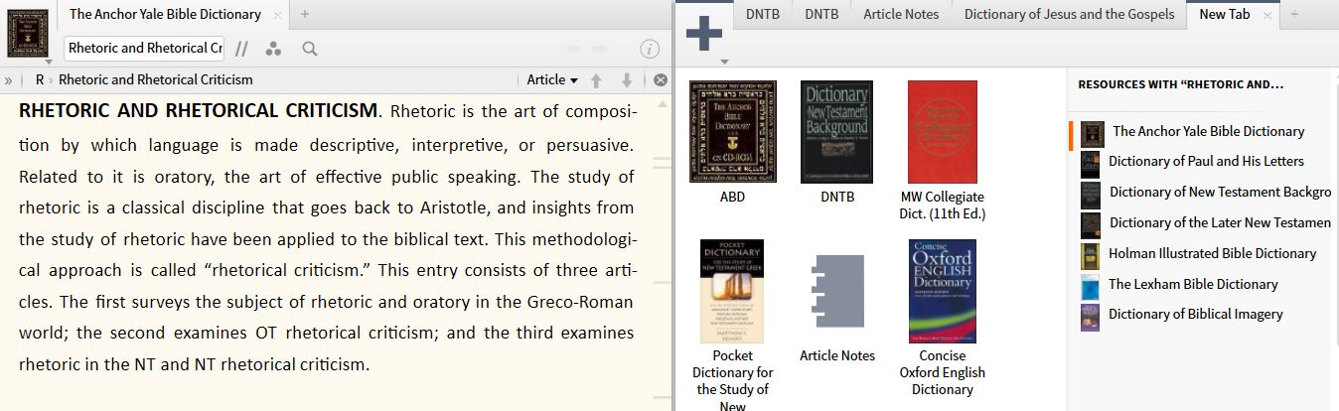
Task: Click the reference box showing Rhetoric and Rhetorical
Action: coord(145,48)
